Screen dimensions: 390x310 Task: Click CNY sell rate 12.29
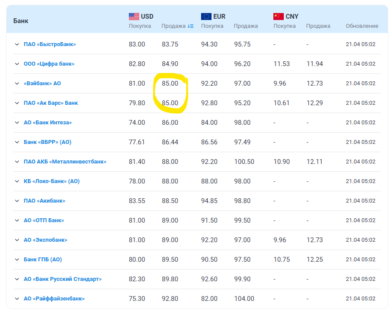tap(315, 103)
